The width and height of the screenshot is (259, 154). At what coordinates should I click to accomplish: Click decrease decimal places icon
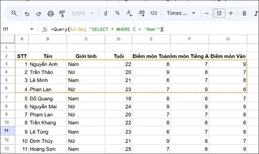[129, 13]
